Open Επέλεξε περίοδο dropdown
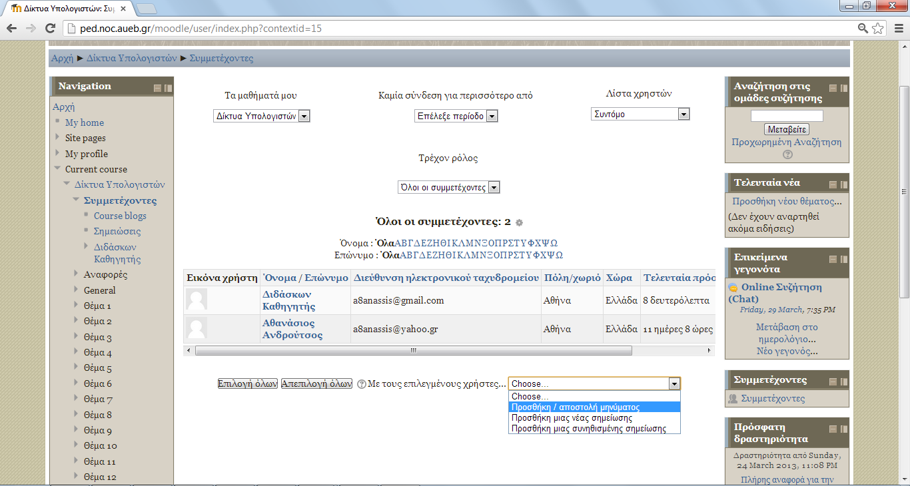The image size is (910, 486). pos(456,116)
